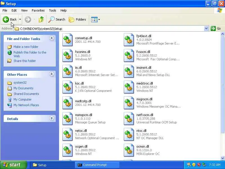Open the Tools menu
225x169 pixels.
pos(53,10)
